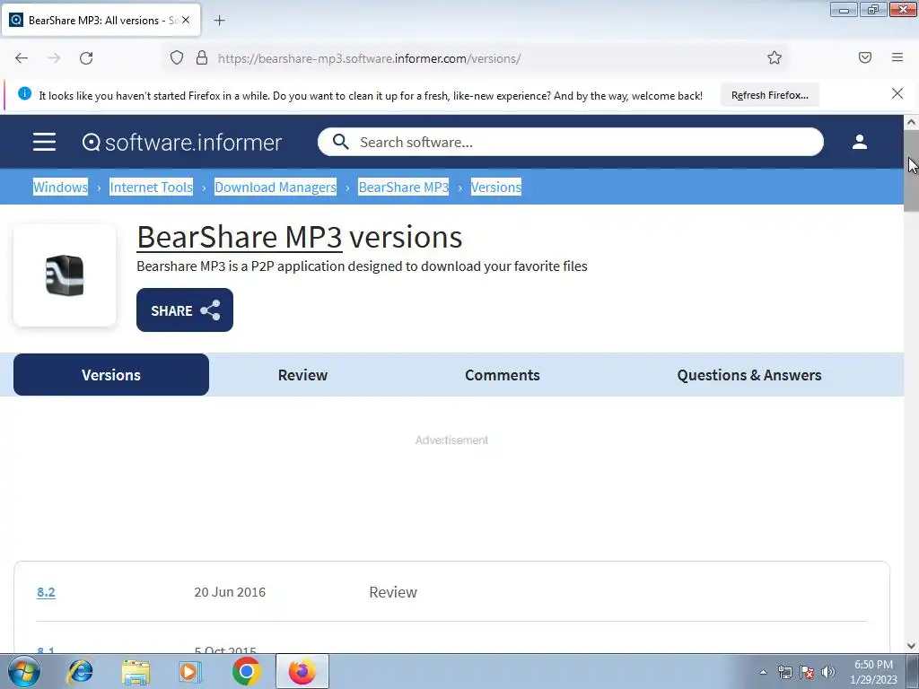
Task: Click the magnifier search icon
Action: coord(340,142)
